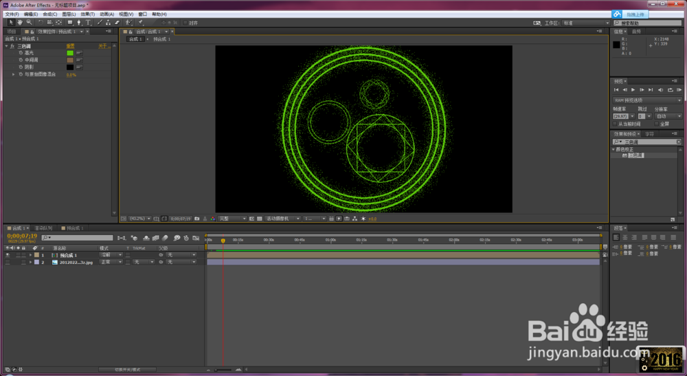Switch to the 渲染队列 tab
The image size is (687, 376).
[43, 228]
